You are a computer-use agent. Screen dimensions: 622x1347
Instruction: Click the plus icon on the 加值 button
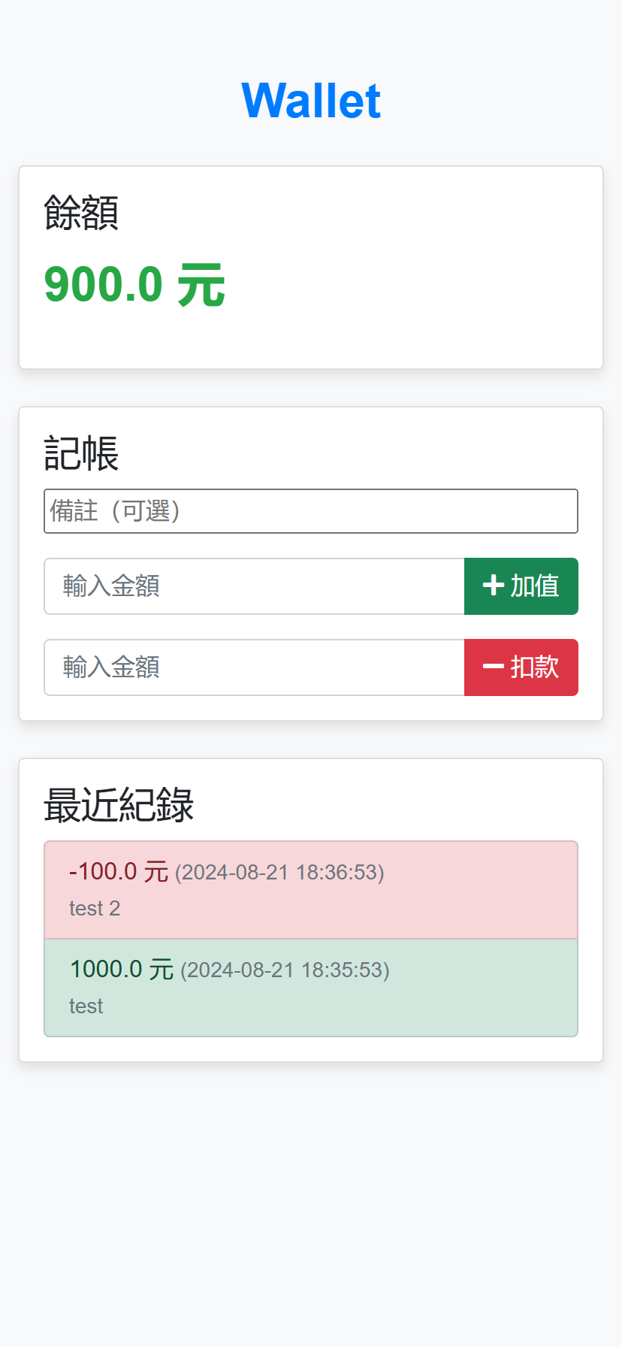coord(492,586)
